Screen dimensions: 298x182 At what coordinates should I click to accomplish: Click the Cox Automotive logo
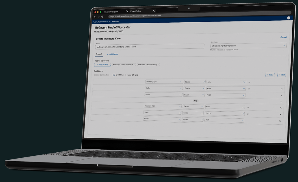pyautogui.click(x=100, y=22)
